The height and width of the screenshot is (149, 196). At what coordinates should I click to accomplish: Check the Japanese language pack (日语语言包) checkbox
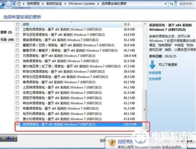pyautogui.click(x=17, y=56)
